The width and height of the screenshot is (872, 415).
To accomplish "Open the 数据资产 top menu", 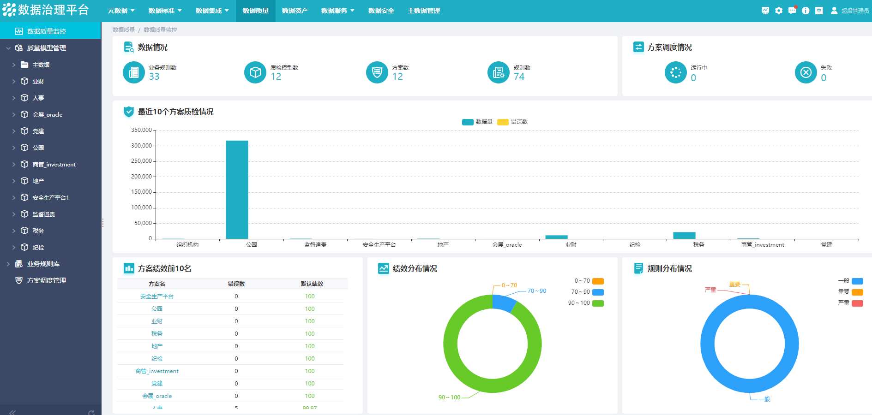I will [295, 11].
